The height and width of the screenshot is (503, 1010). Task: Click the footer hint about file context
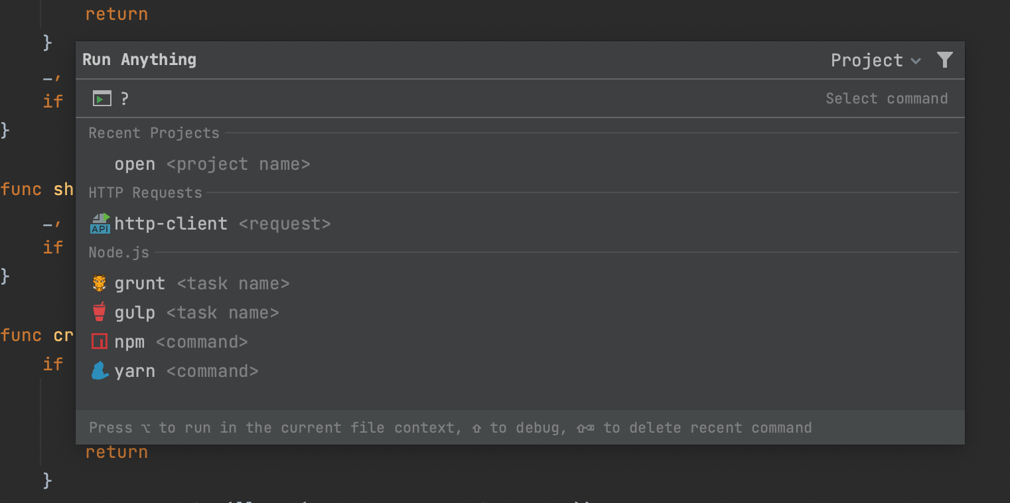pyautogui.click(x=450, y=427)
